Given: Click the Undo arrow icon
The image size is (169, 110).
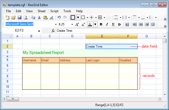Looking at the screenshot, I should (59, 18).
